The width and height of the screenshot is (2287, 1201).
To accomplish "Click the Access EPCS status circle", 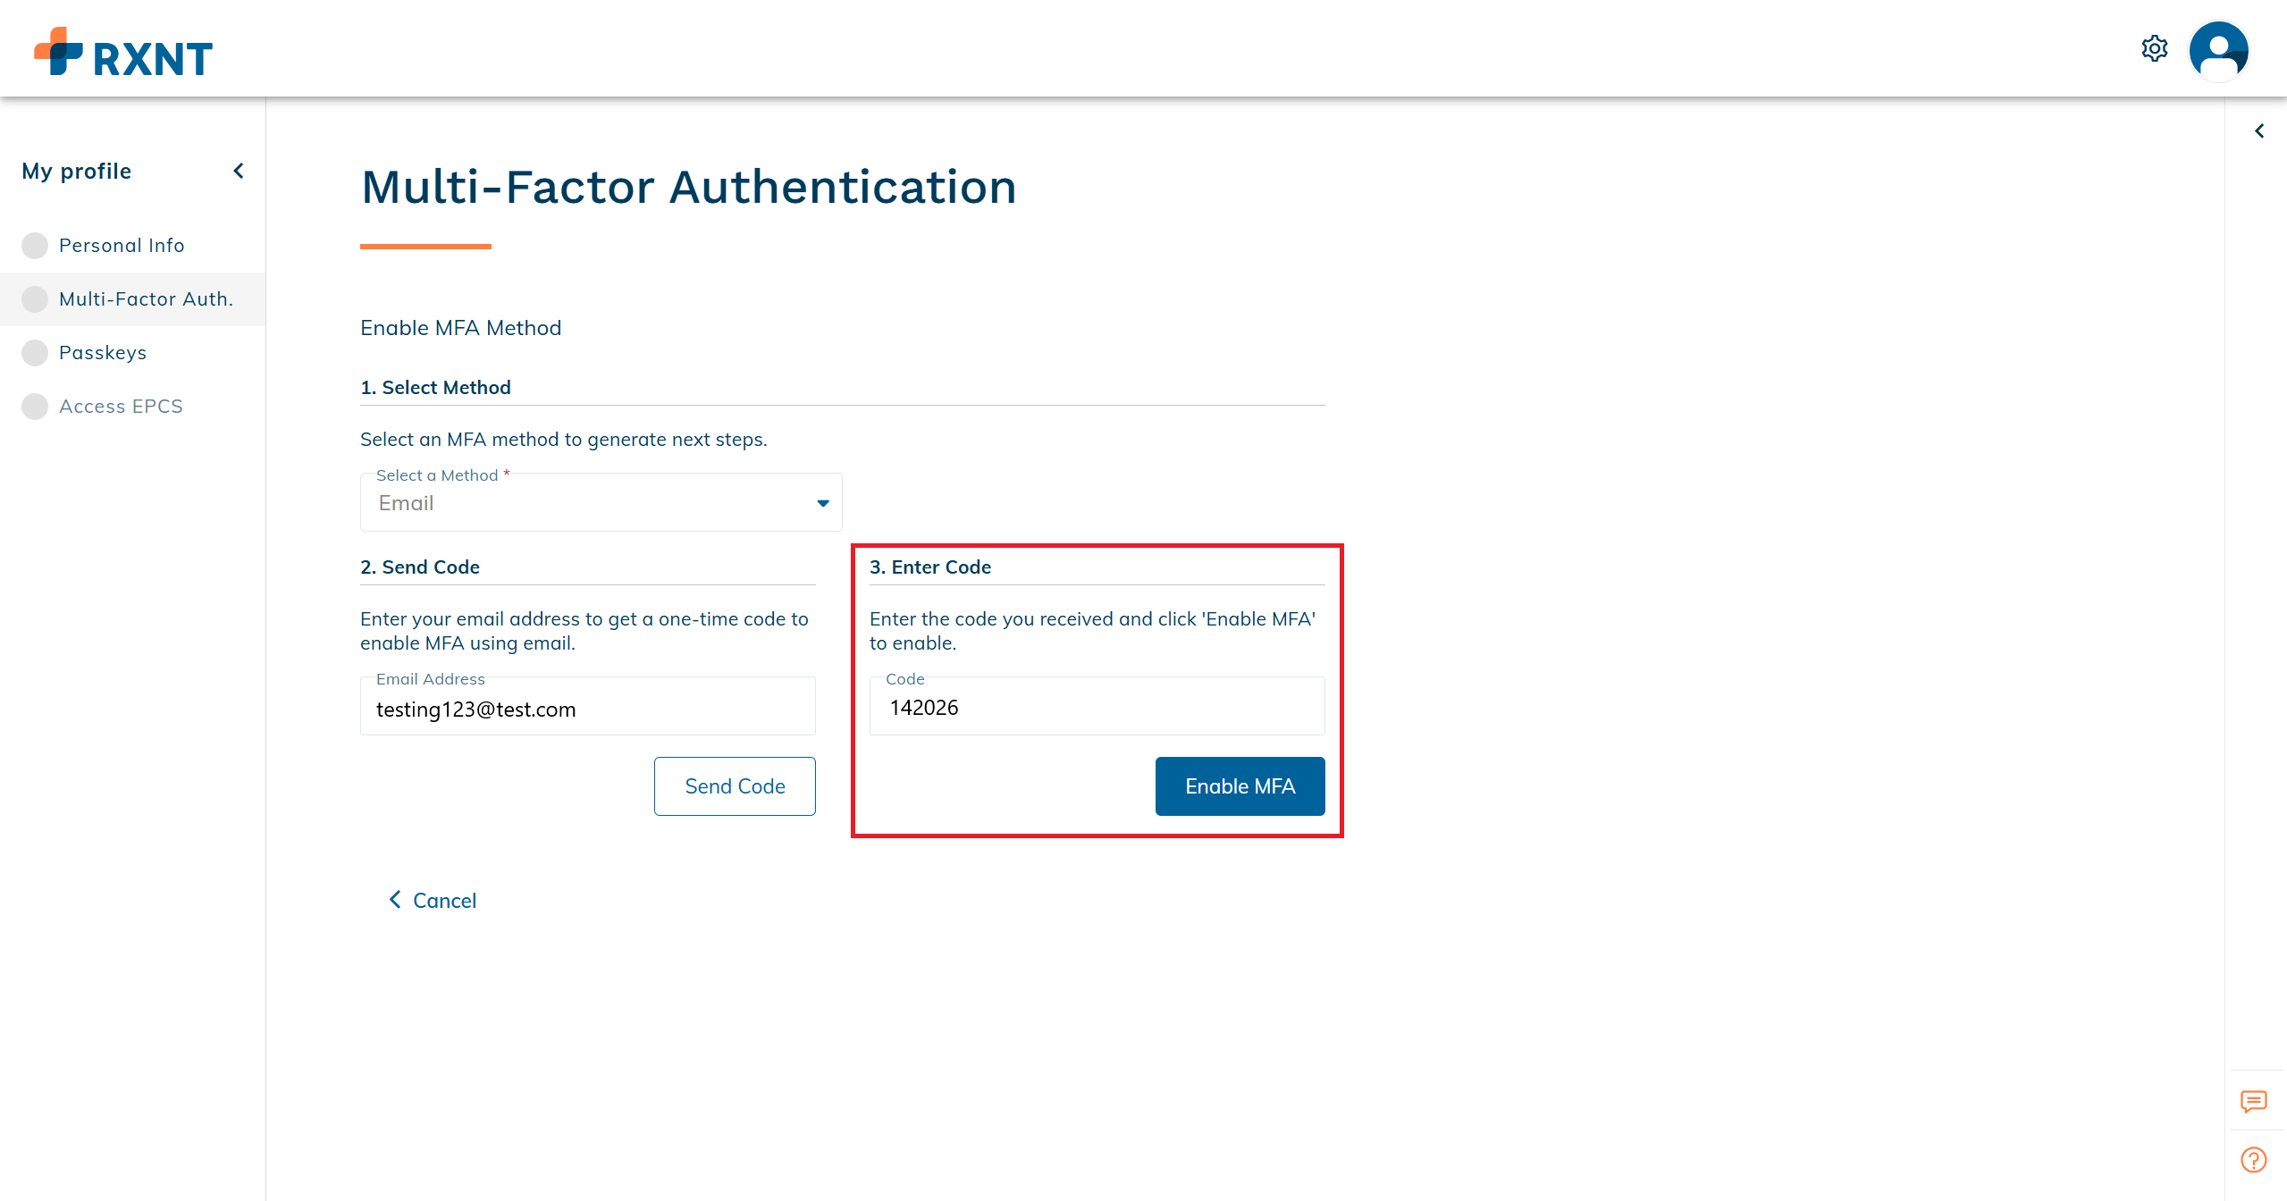I will click(x=35, y=407).
